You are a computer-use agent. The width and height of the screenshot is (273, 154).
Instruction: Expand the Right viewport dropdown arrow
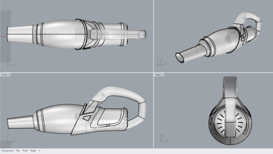(163, 75)
